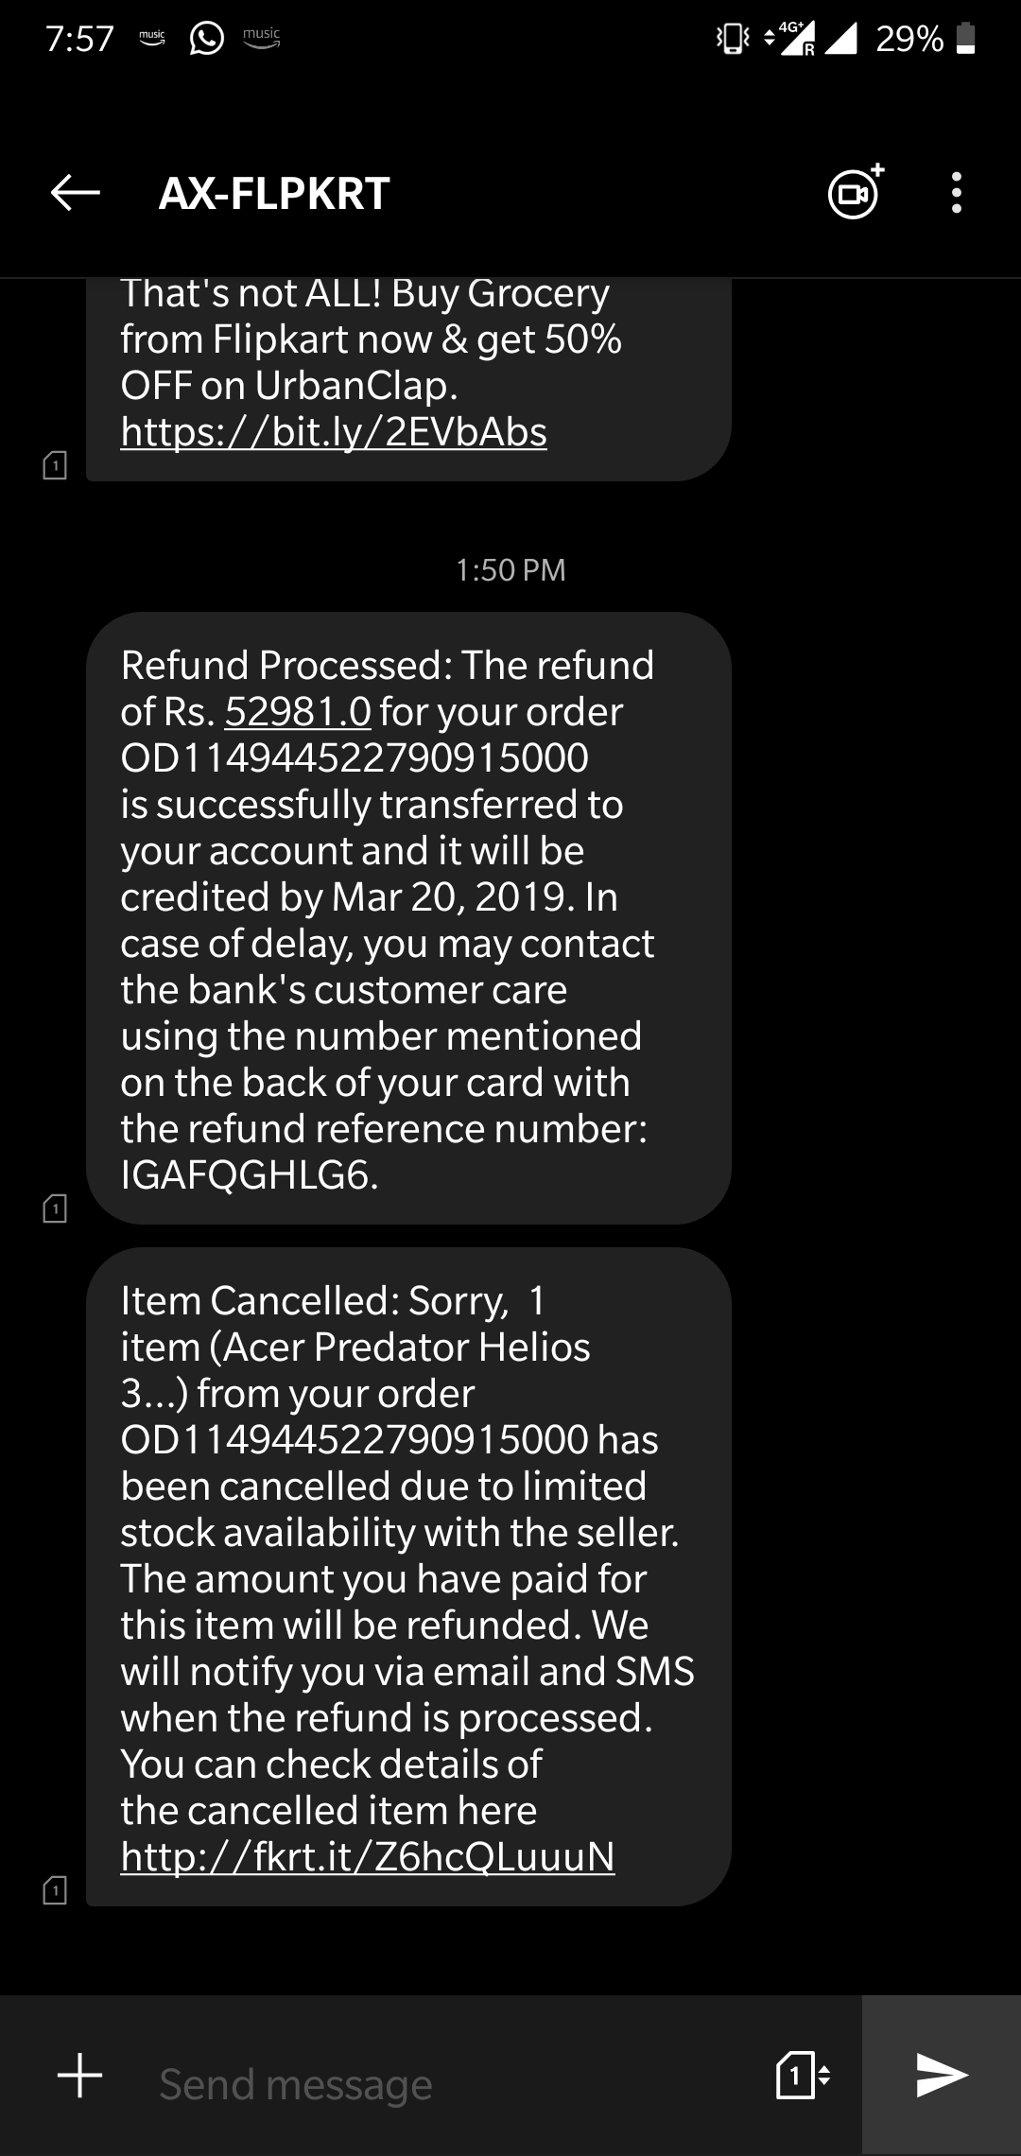Tap the battery indicator in status bar
This screenshot has width=1021, height=2156.
point(965,38)
